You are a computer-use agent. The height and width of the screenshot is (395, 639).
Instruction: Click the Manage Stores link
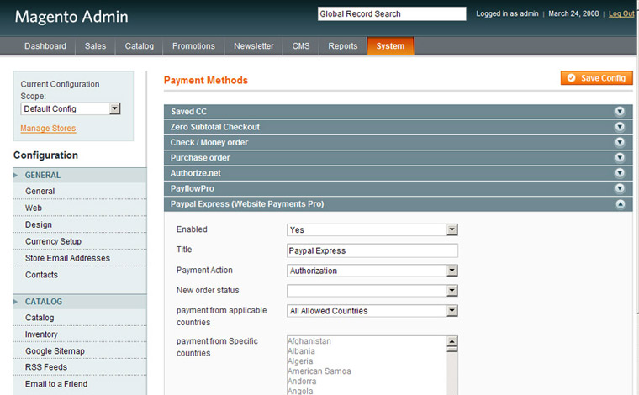click(x=48, y=129)
